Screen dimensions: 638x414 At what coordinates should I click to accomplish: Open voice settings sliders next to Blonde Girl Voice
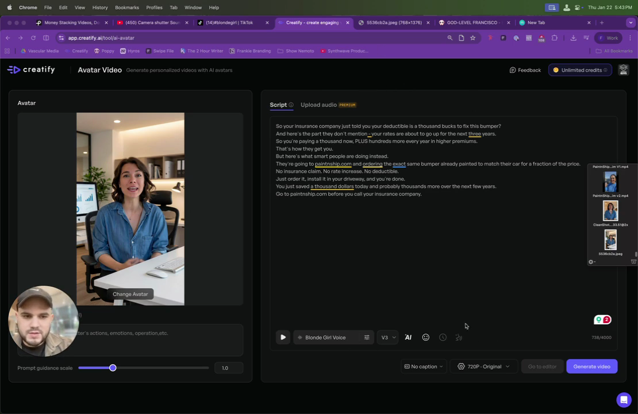click(x=367, y=337)
